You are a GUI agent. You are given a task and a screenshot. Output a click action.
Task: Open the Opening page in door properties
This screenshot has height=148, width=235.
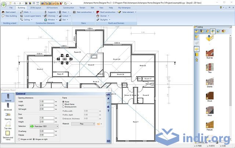pyautogui.click(x=8, y=116)
